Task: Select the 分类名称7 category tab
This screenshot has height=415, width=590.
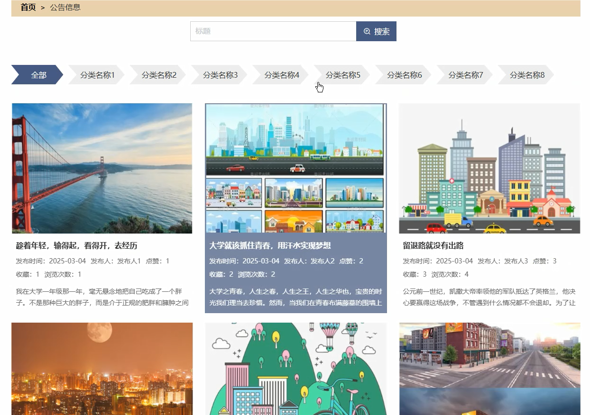Action: [x=465, y=75]
